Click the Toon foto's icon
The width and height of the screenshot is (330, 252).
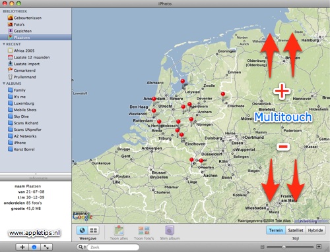[x=144, y=231]
